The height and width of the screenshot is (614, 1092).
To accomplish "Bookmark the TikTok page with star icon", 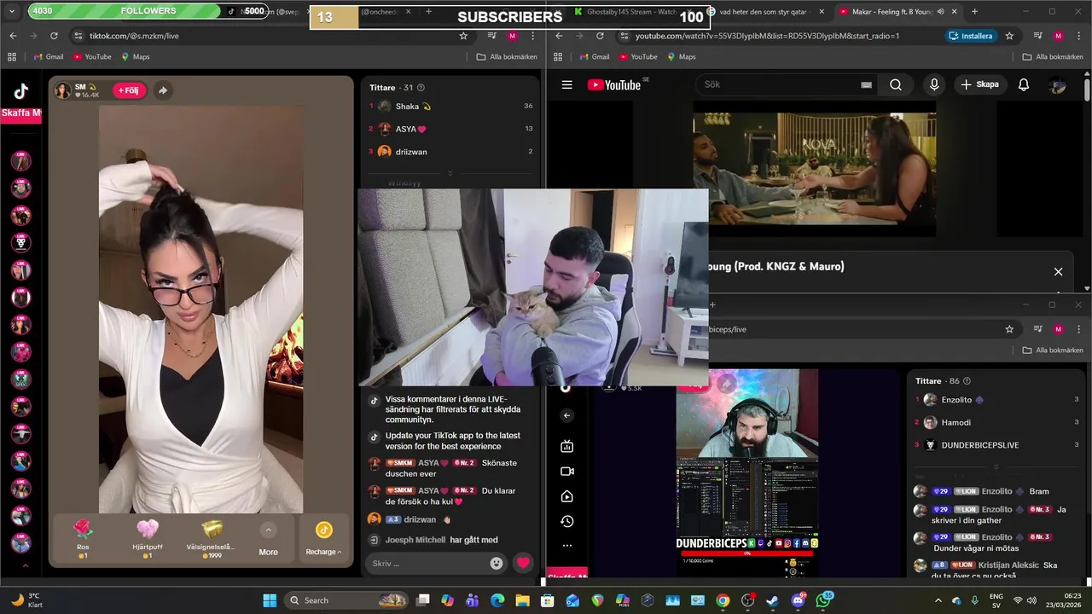I will (x=463, y=36).
